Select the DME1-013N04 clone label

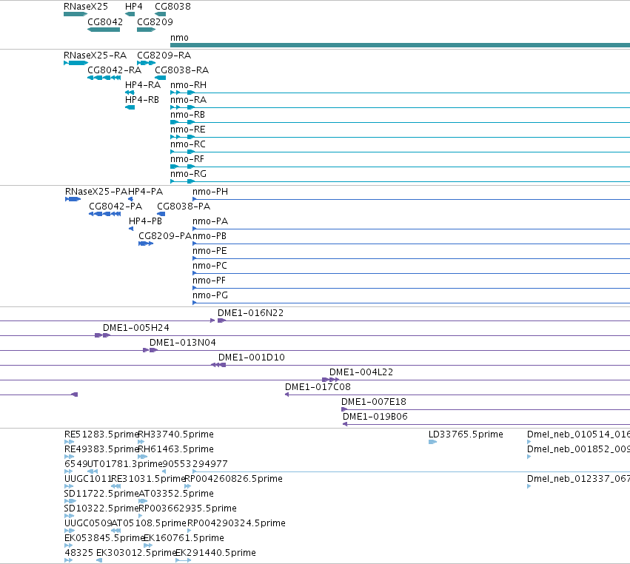[183, 343]
